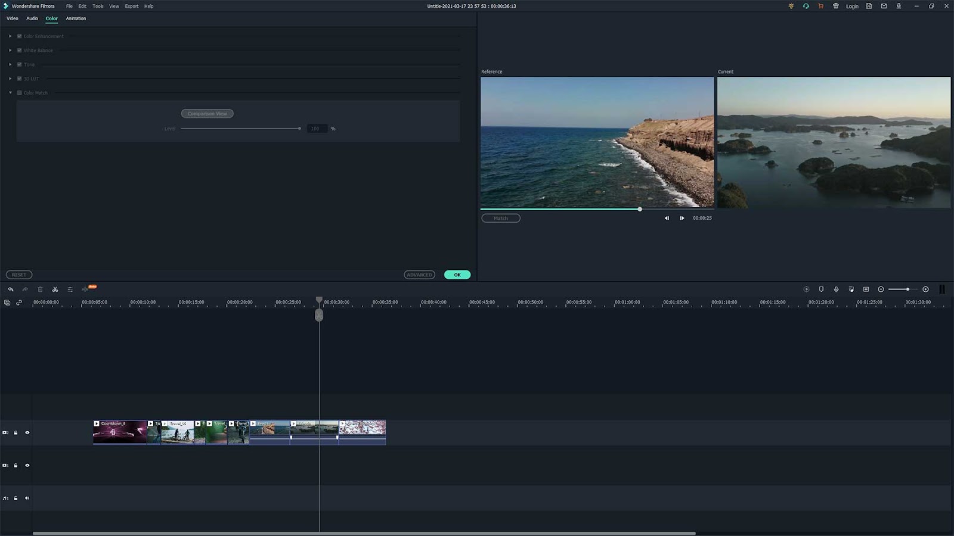954x536 pixels.
Task: Toggle the White Balance checkbox
Action: point(19,51)
